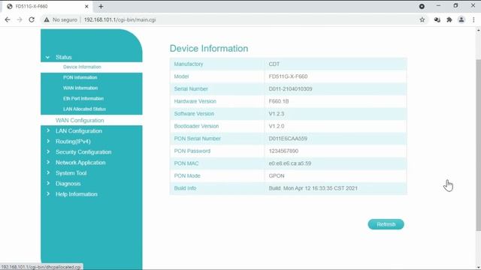Open the extensions puzzle-piece menu
The width and height of the screenshot is (481, 270).
point(449,19)
